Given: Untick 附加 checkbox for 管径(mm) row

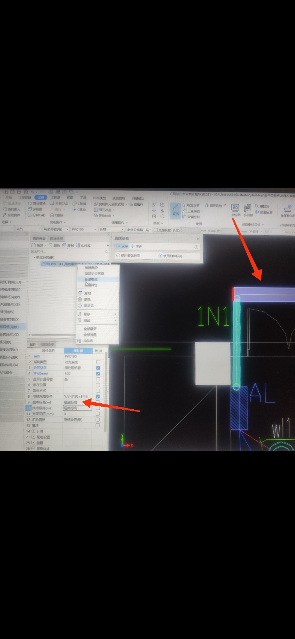Looking at the screenshot, I should 98,374.
